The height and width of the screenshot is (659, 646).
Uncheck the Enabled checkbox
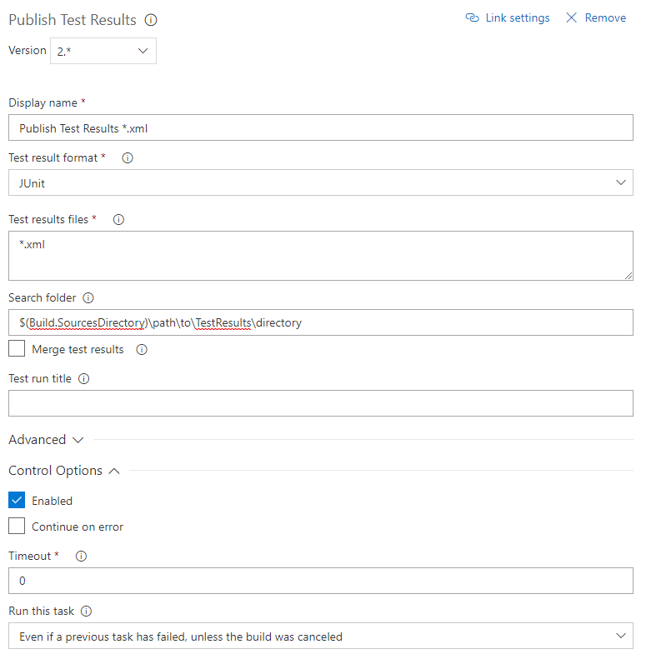point(17,500)
